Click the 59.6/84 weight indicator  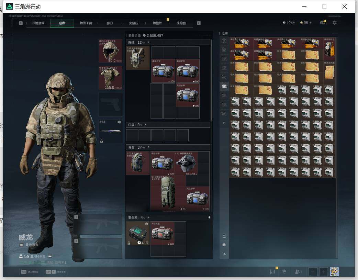[x=33, y=256]
